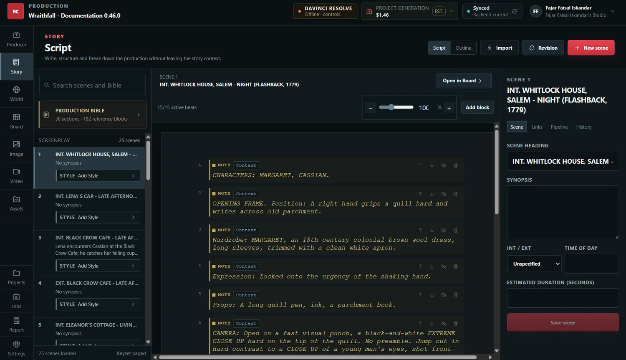The image size is (626, 360).
Task: Click the Add block button
Action: click(477, 107)
